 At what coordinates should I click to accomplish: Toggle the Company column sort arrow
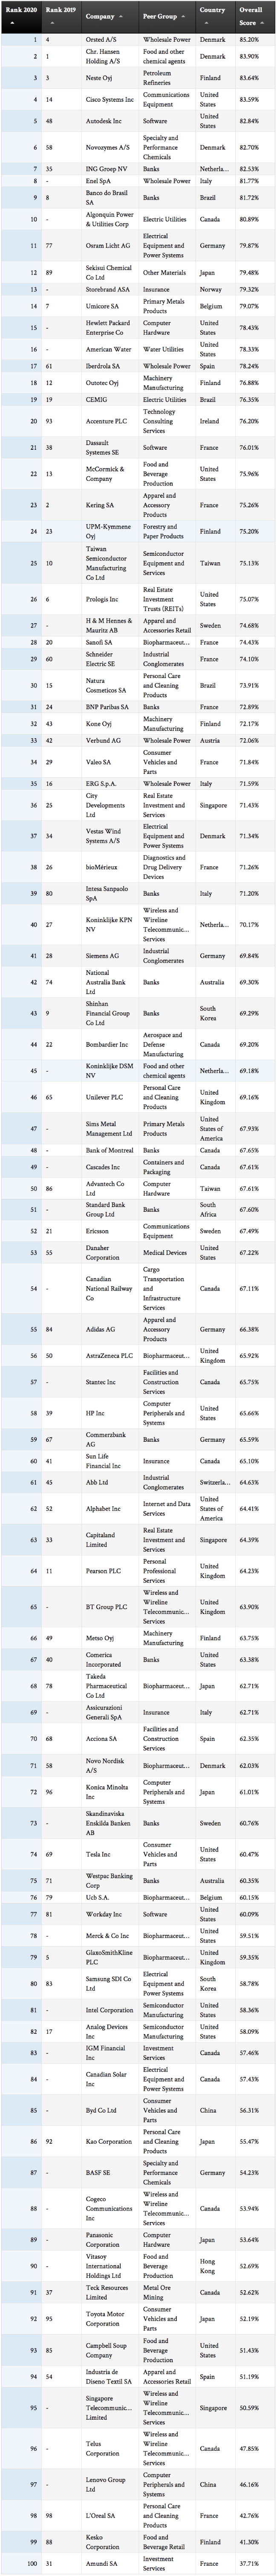point(121,17)
